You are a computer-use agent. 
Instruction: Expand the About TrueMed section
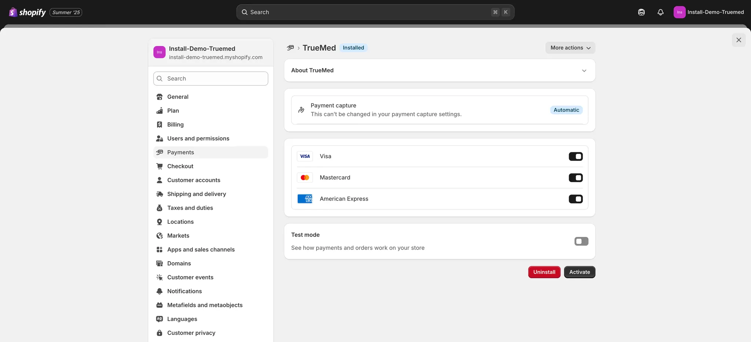pyautogui.click(x=584, y=70)
